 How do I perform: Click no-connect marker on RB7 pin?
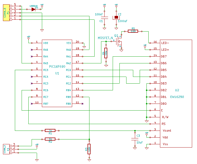32,104
